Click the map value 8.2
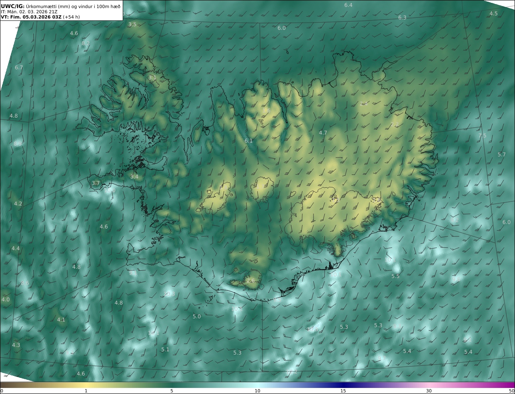This screenshot has height=394, width=515. click(86, 43)
